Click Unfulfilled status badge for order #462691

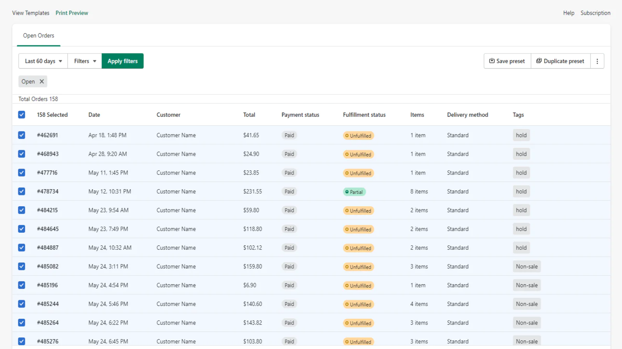click(x=358, y=136)
